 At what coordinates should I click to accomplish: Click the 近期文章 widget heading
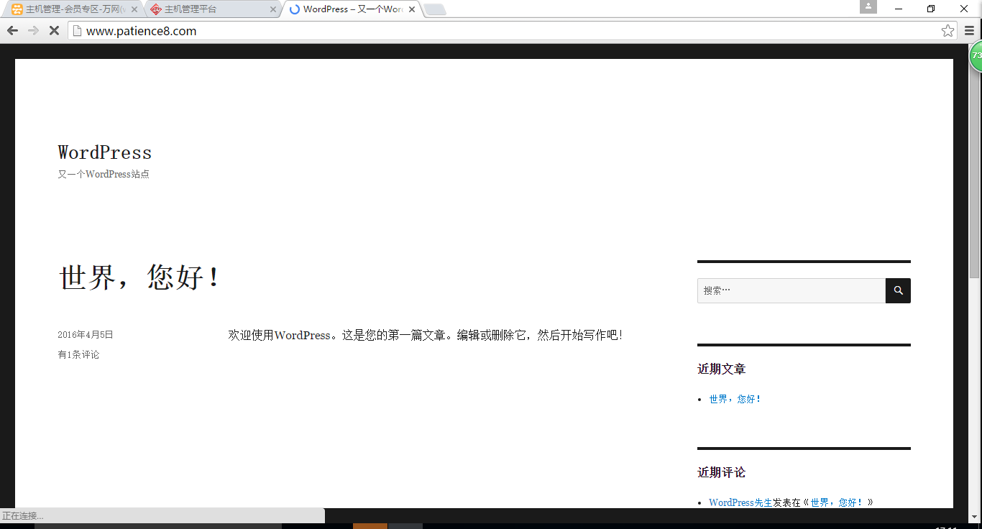722,369
